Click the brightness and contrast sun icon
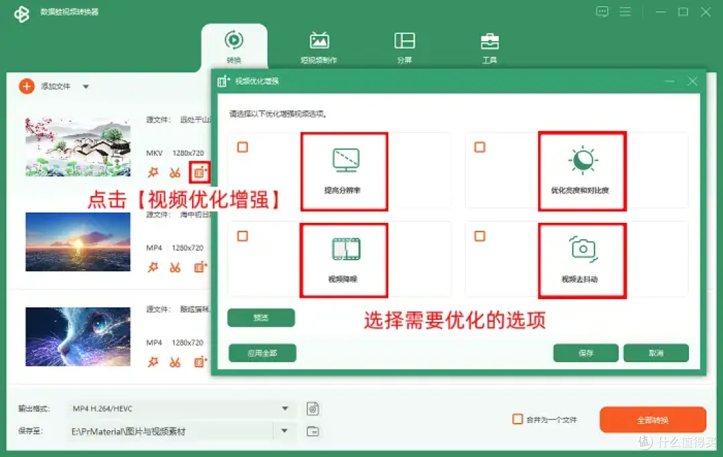The image size is (723, 457). (583, 160)
